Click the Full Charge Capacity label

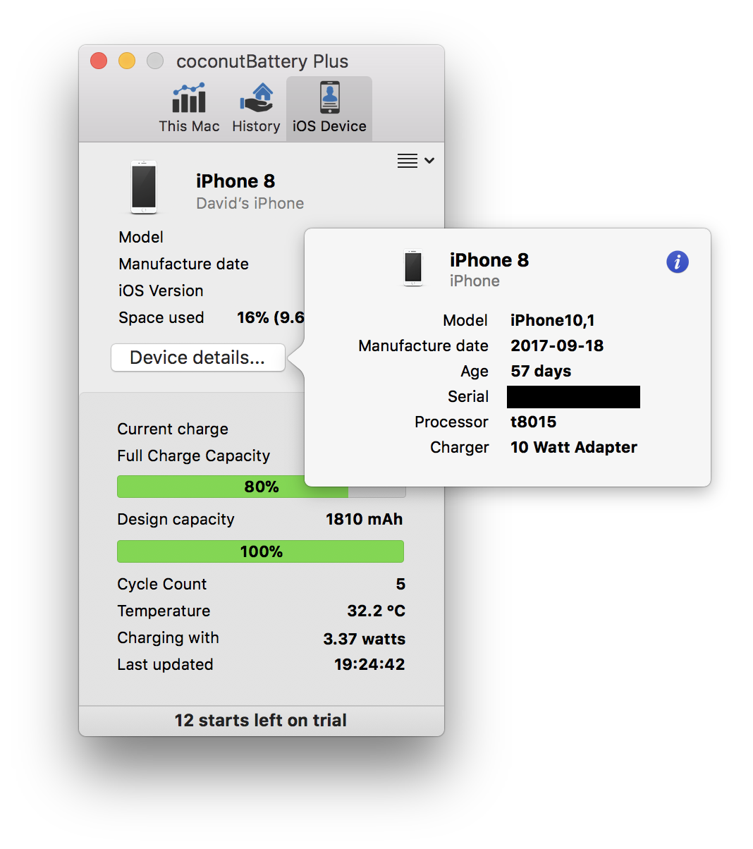click(194, 456)
